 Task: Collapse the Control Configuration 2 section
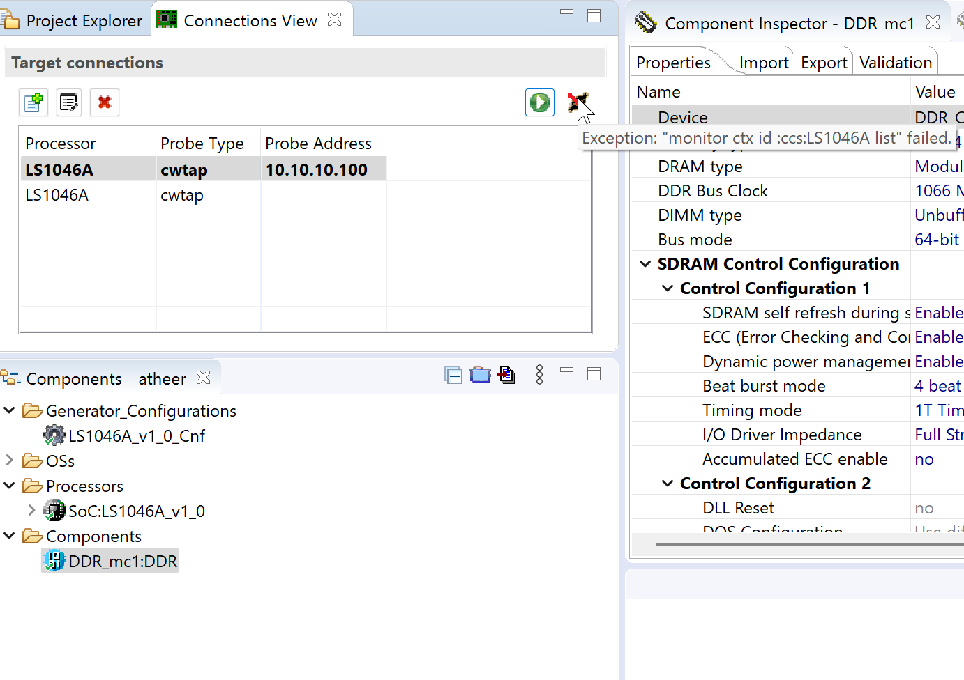pyautogui.click(x=667, y=483)
